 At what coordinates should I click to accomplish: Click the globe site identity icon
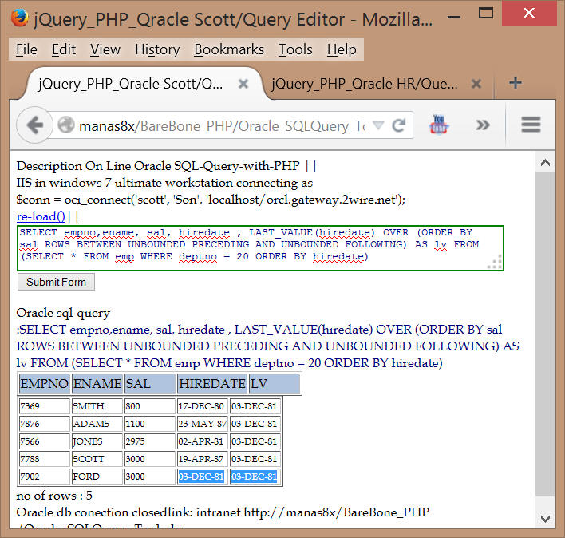pos(65,125)
